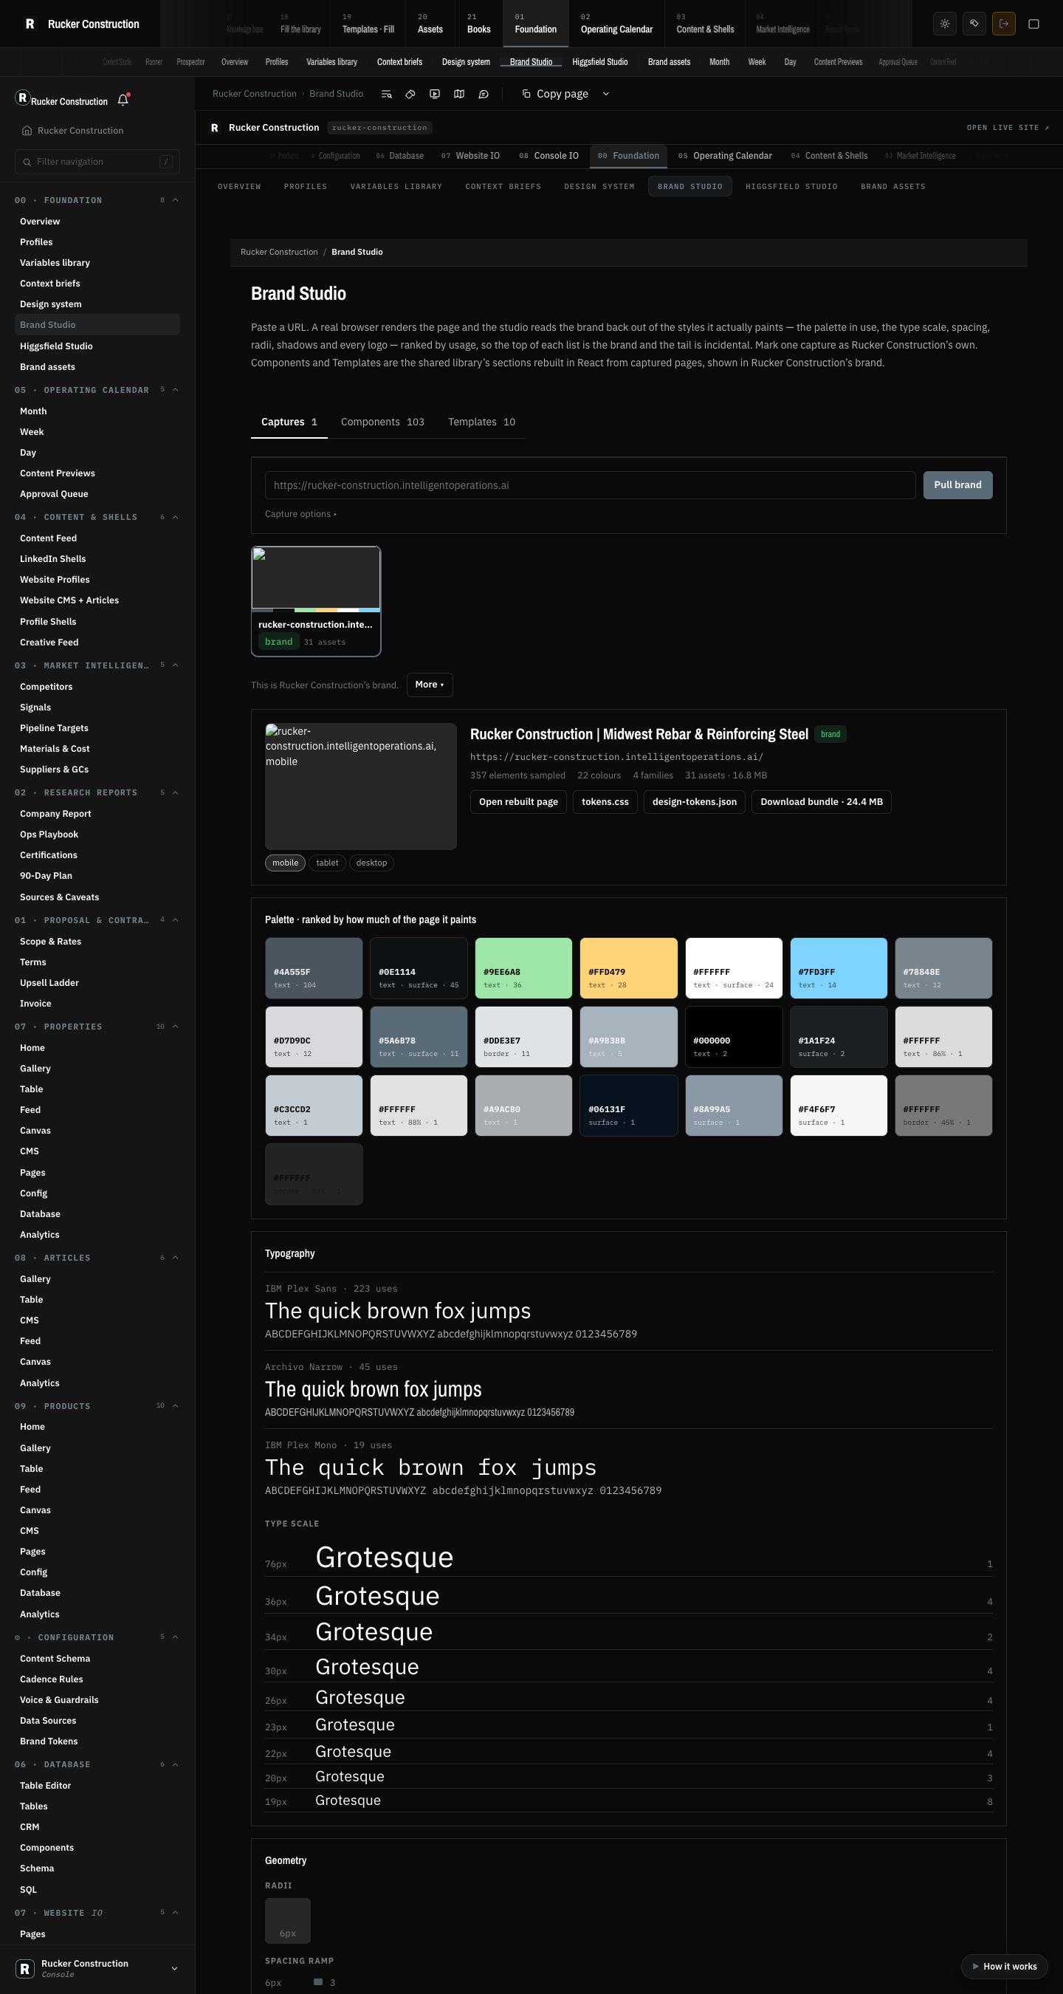Click the orange sign-out icon
The image size is (1063, 1994).
point(1003,24)
